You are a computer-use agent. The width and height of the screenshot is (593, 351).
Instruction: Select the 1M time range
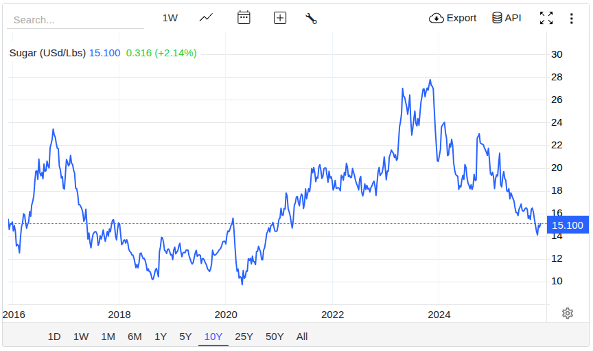[108, 337]
